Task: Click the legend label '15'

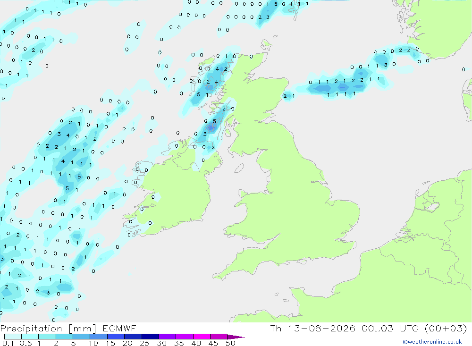Action: [110, 343]
